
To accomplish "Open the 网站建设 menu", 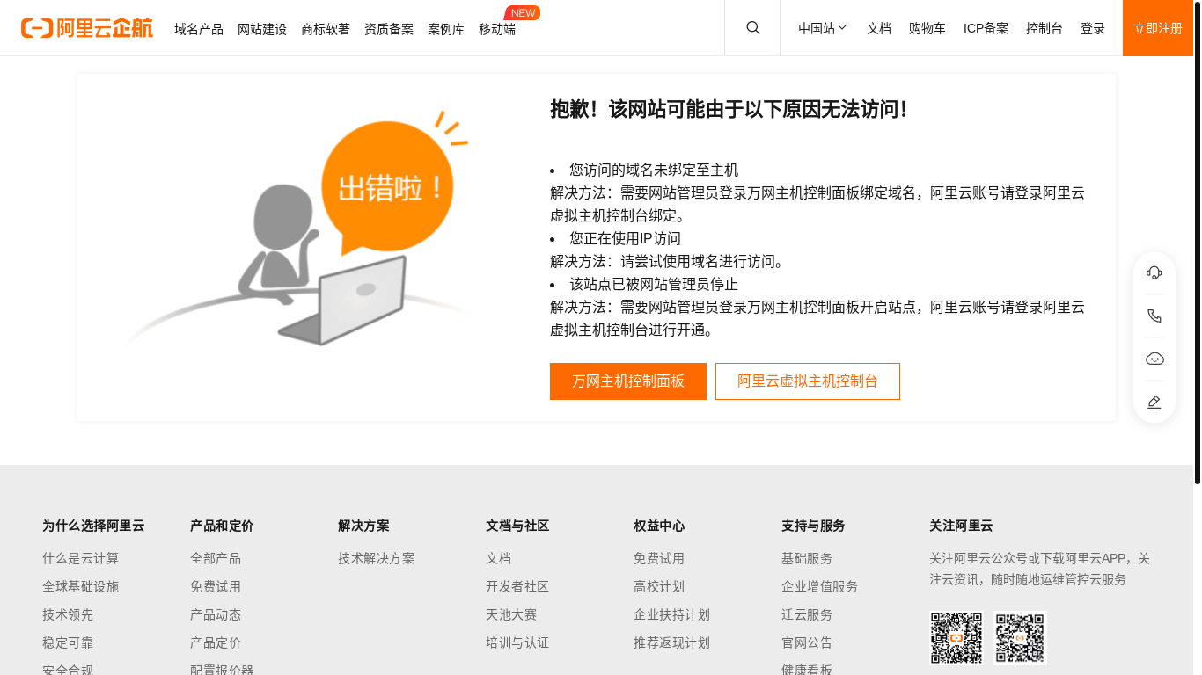I will click(x=262, y=29).
